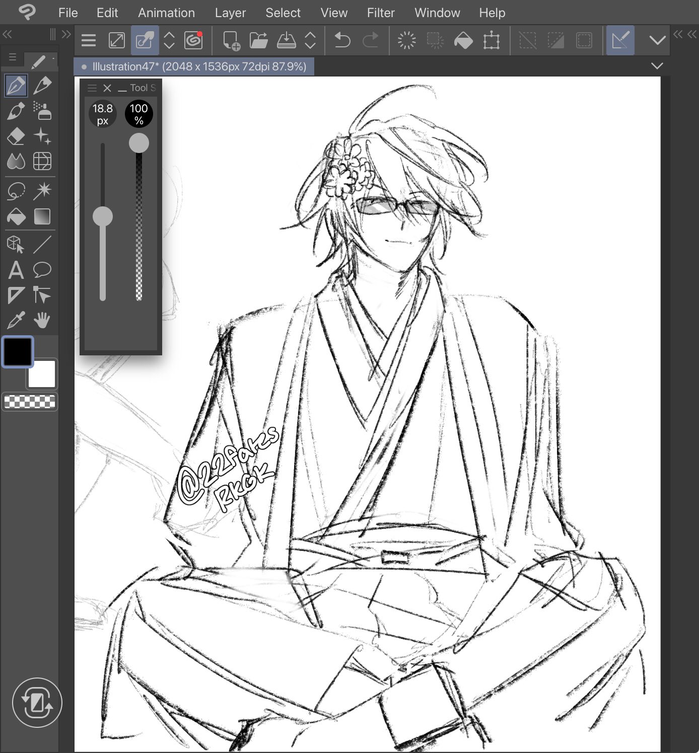The image size is (699, 753).
Task: Select the Pencil tool next to the Pen tool
Action: pyautogui.click(x=42, y=86)
